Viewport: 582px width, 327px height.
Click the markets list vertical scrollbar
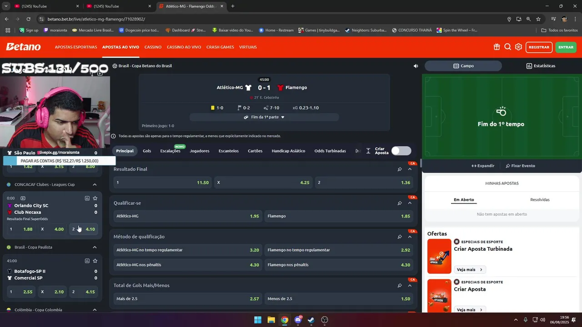click(x=421, y=163)
